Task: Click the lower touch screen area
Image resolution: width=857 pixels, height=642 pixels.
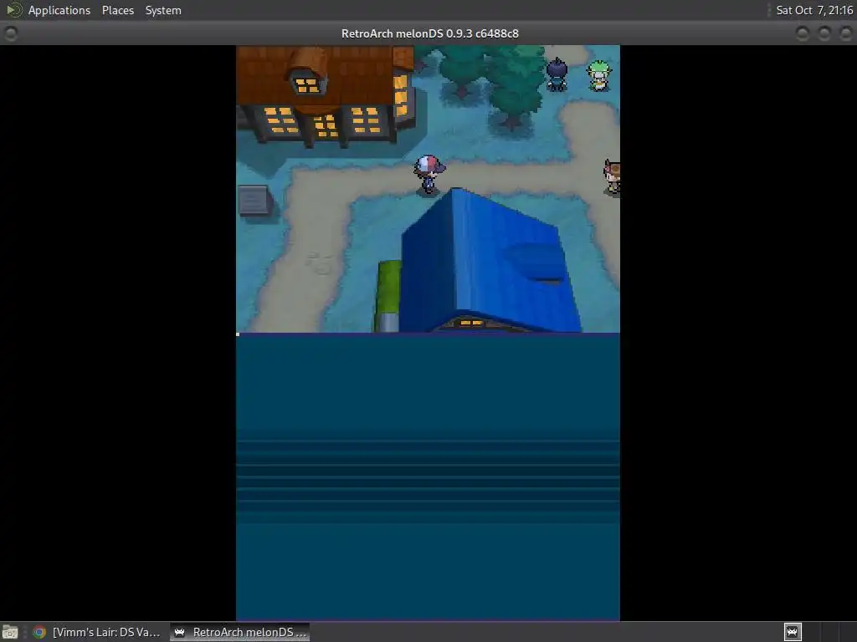Action: point(428,476)
